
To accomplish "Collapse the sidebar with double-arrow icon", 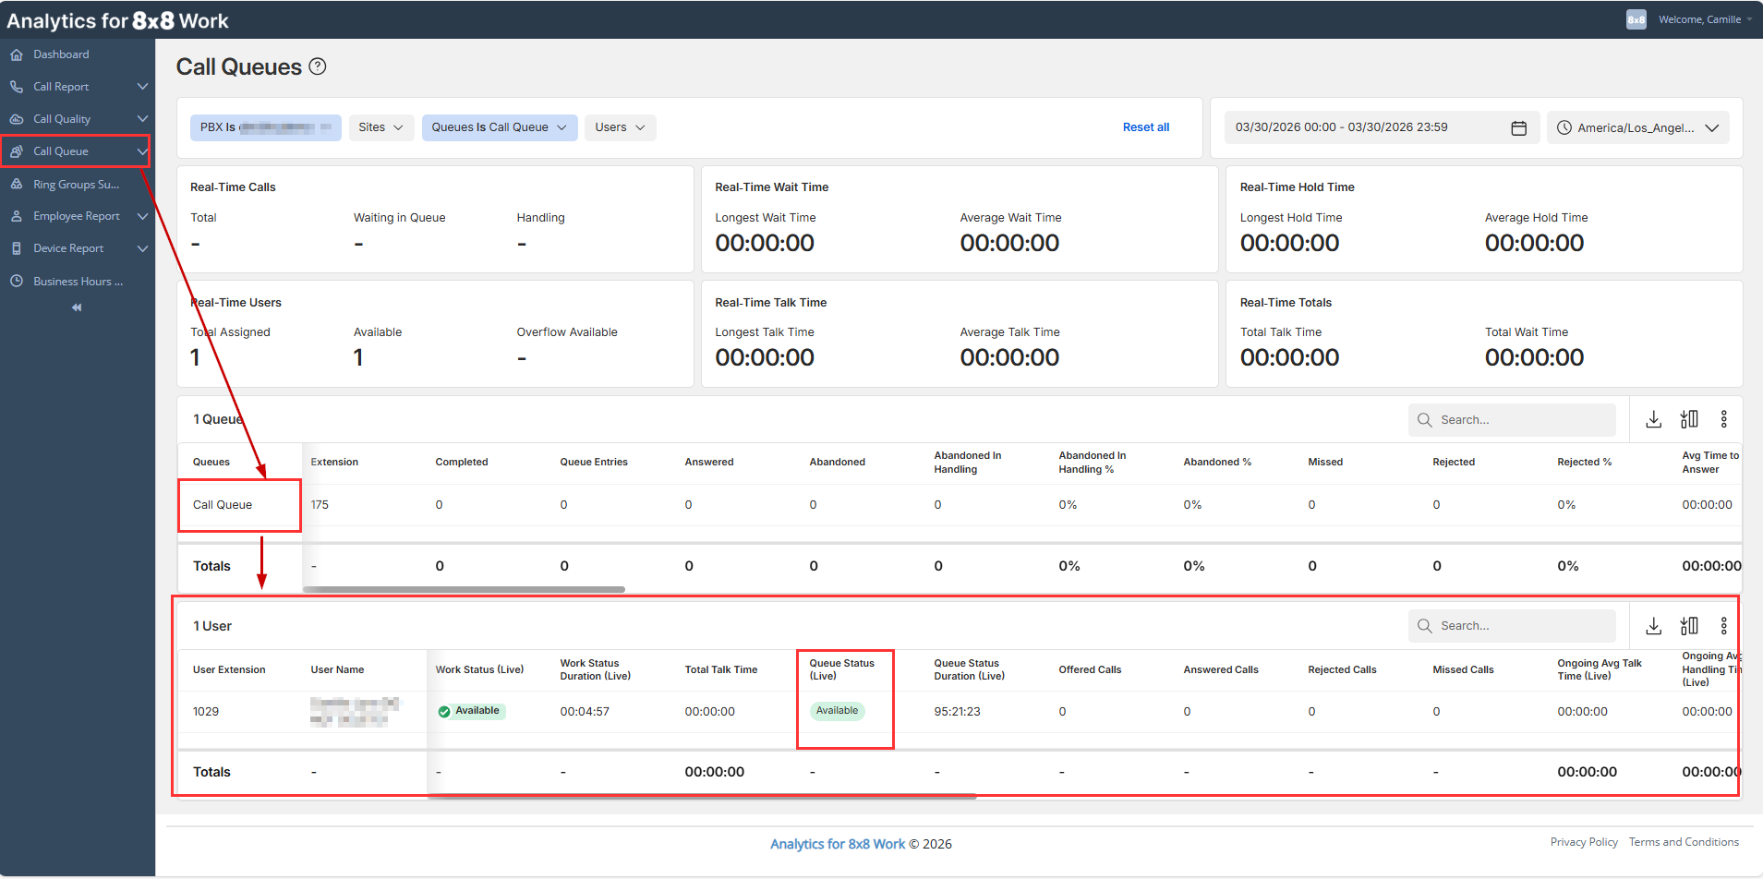I will point(77,307).
